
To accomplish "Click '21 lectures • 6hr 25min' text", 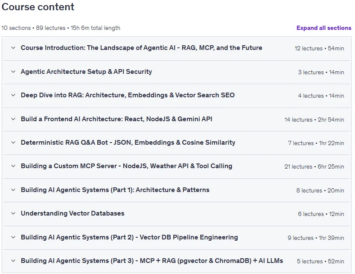I will pyautogui.click(x=314, y=167).
